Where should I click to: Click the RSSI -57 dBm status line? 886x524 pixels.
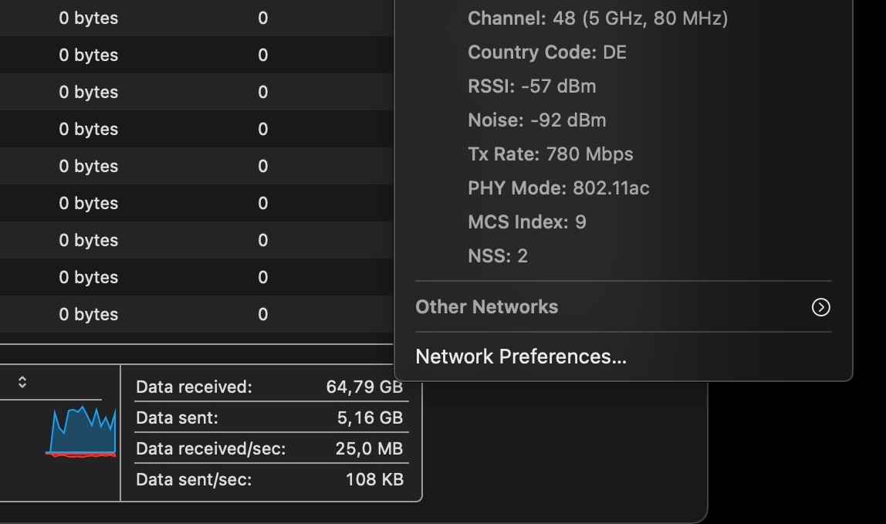point(532,86)
